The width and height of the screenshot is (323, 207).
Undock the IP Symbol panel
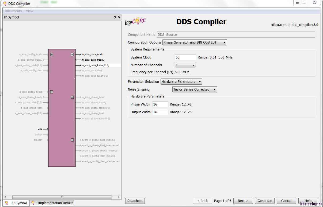[115, 17]
